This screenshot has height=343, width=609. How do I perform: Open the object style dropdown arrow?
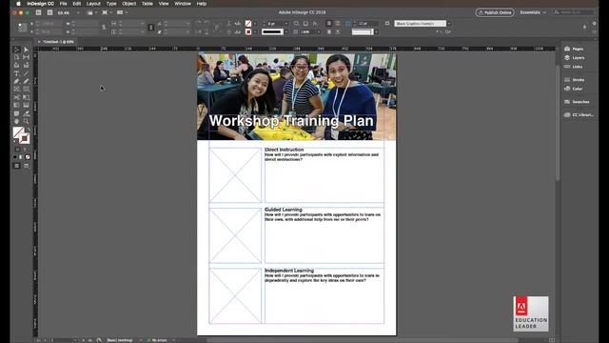[x=449, y=24]
